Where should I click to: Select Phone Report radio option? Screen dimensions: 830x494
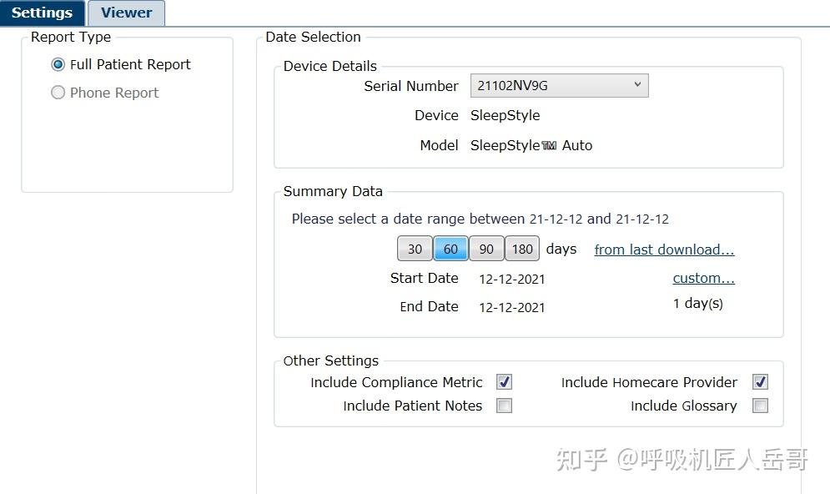click(x=58, y=93)
